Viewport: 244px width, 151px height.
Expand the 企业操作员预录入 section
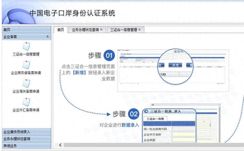click(x=26, y=132)
